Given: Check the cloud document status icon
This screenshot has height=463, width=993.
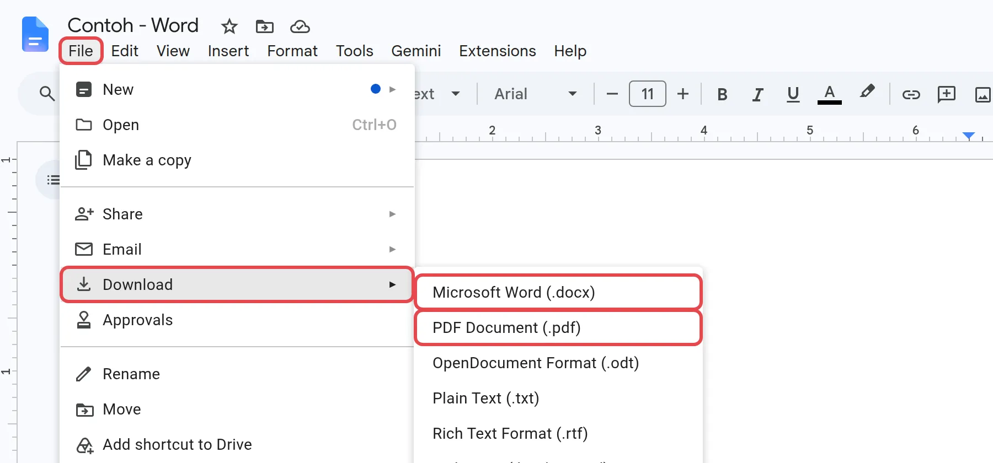Looking at the screenshot, I should coord(300,26).
